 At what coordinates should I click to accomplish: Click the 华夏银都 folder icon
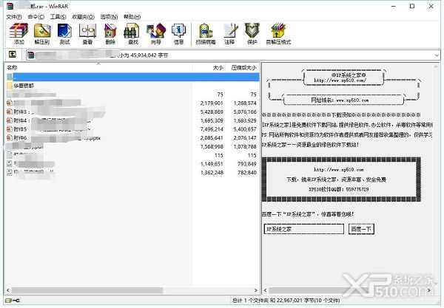(x=10, y=86)
